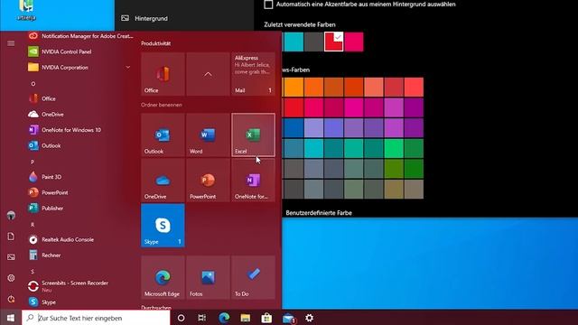This screenshot has height=325, width=578.
Task: Open the user account icon in Start sidebar
Action: point(11,216)
